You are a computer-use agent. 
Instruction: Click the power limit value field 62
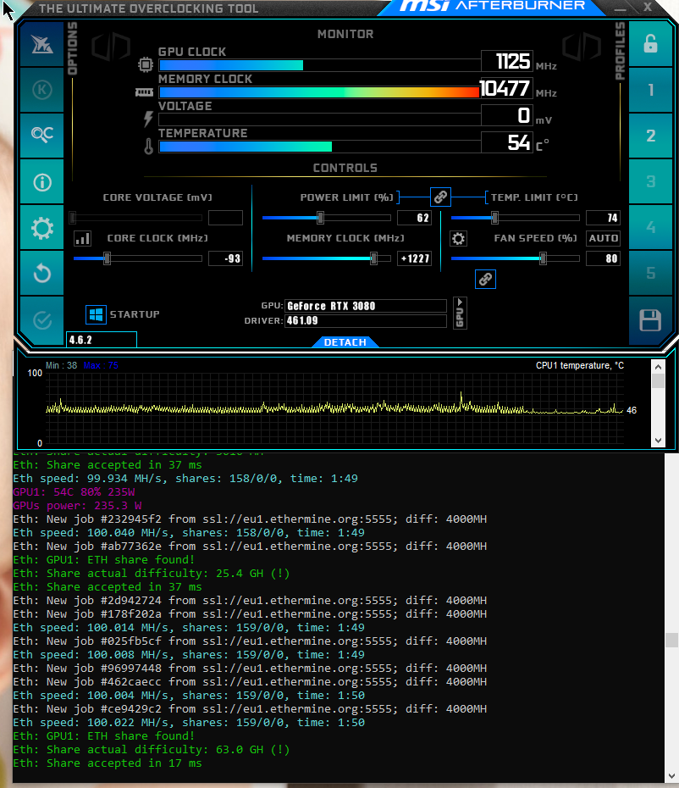tap(414, 218)
